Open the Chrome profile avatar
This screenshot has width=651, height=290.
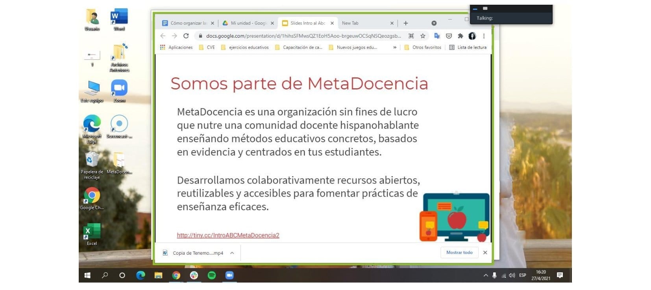pyautogui.click(x=472, y=36)
